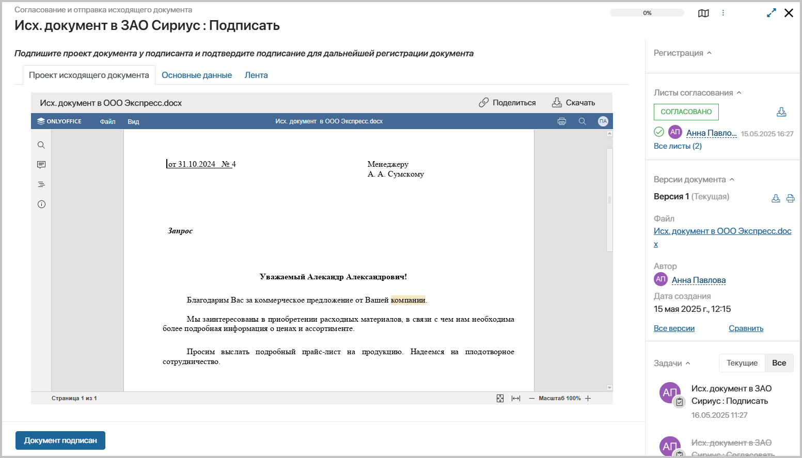Download document Version 1
802x458 pixels.
point(776,198)
